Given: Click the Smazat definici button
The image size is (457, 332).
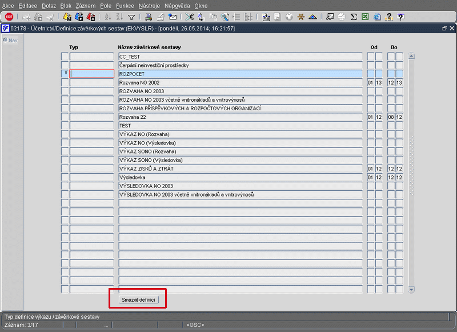Looking at the screenshot, I should [x=138, y=299].
